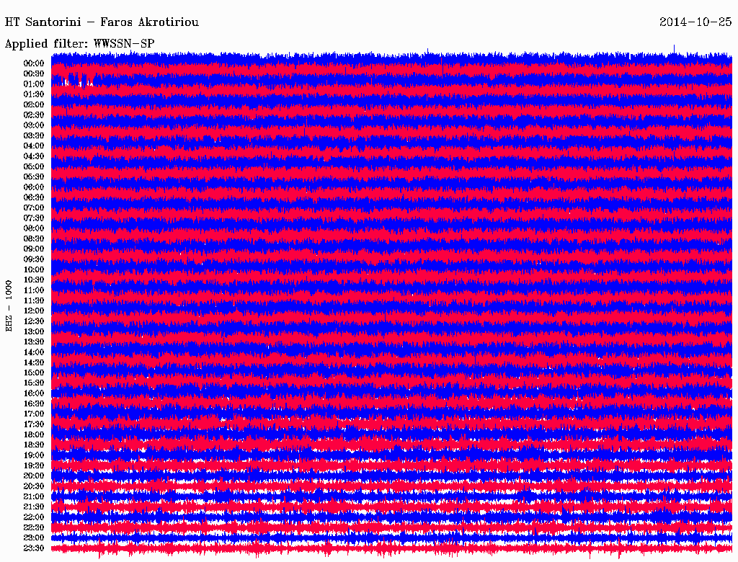Select the 23:00 time label
Image resolution: width=738 pixels, height=562 pixels.
tap(34, 538)
